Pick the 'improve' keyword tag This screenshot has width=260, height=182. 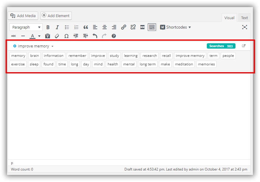tap(98, 56)
